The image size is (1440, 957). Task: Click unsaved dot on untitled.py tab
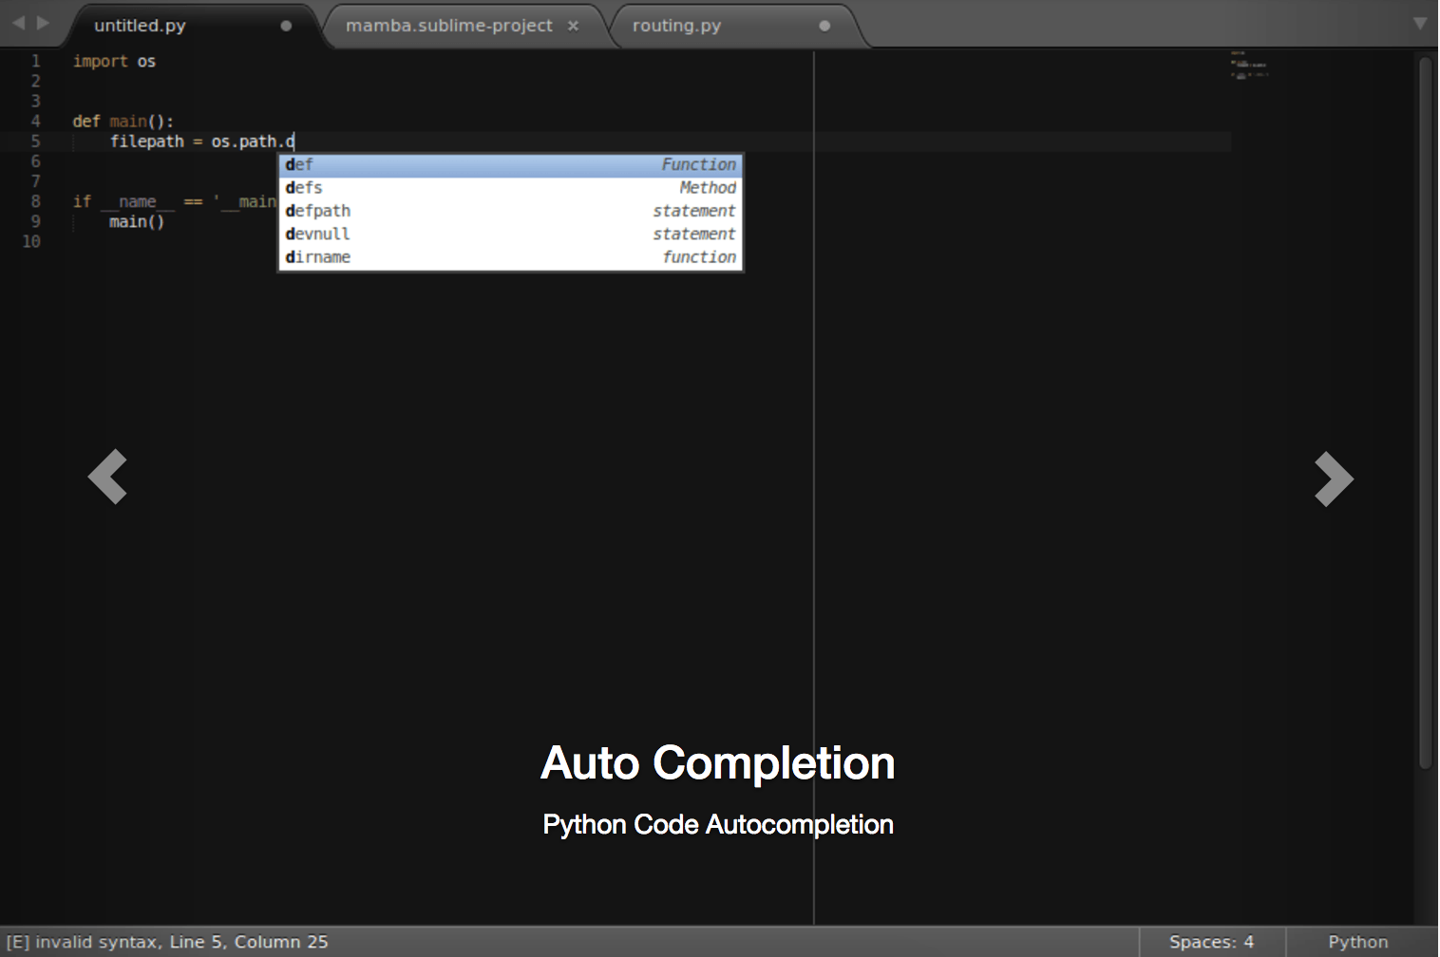pyautogui.click(x=286, y=26)
